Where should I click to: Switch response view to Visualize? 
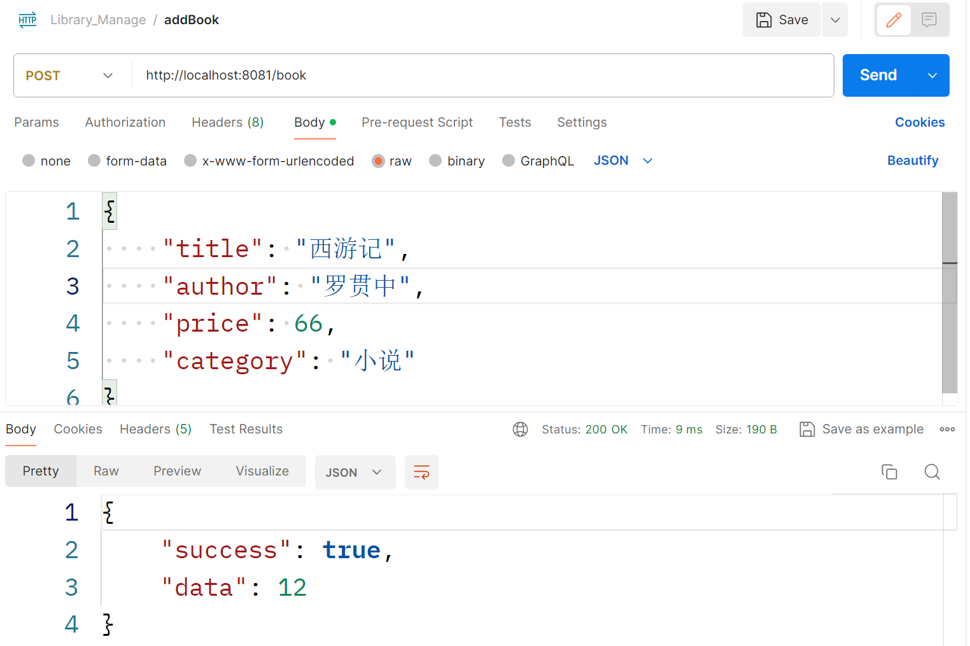[x=262, y=471]
